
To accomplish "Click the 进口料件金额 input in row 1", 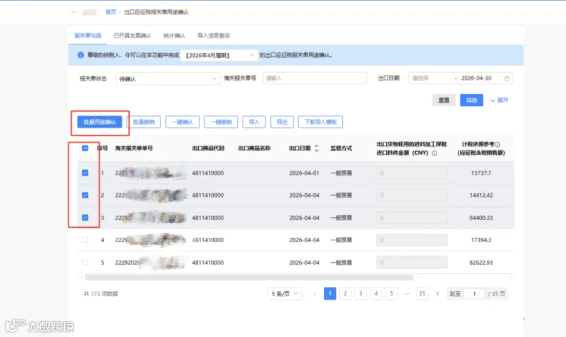I will pos(411,173).
